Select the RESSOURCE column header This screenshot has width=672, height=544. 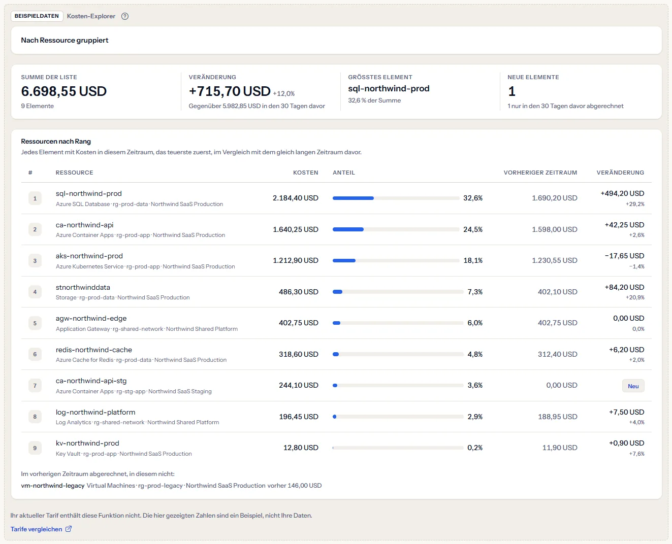(x=75, y=173)
